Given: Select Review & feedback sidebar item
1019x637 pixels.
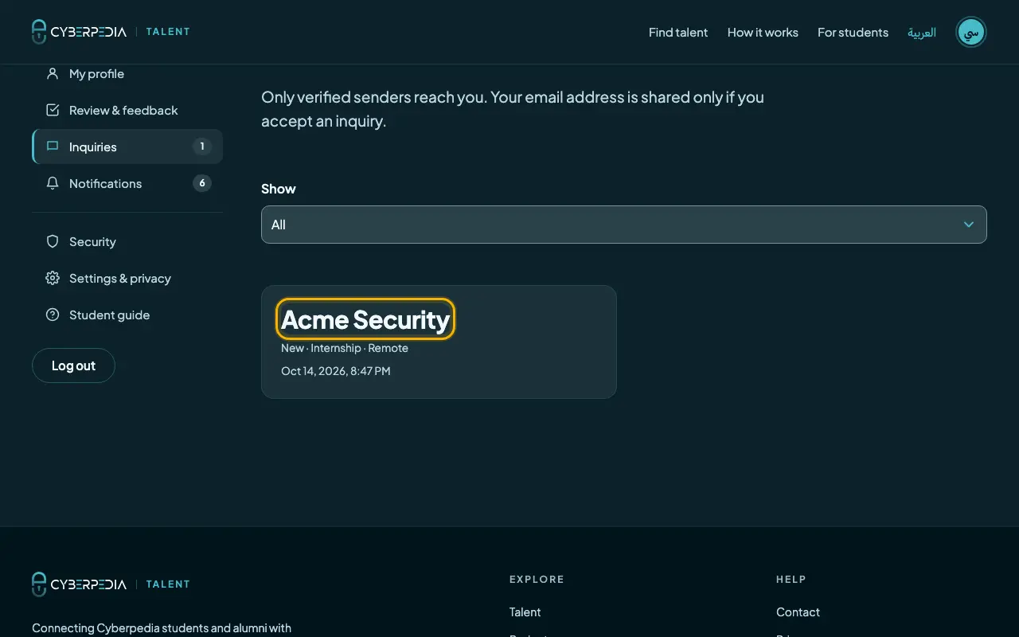Looking at the screenshot, I should click(127, 110).
